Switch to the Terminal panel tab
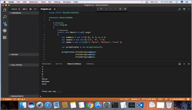192x110 pixels. (90, 64)
